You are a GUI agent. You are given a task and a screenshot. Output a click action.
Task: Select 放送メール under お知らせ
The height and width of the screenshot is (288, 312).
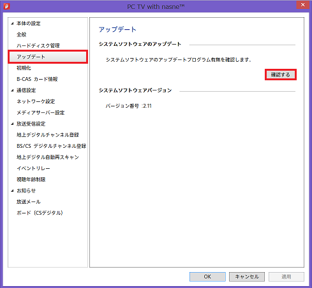(x=29, y=202)
